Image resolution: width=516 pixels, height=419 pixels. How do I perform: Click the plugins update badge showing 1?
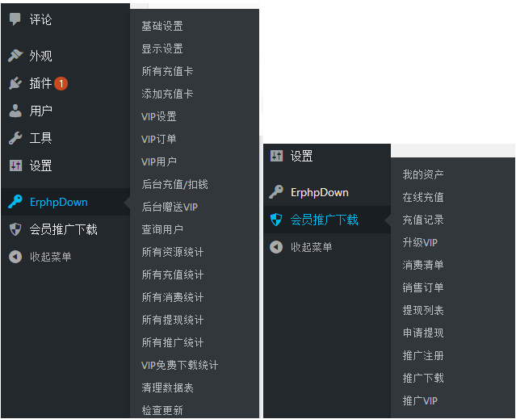click(61, 83)
